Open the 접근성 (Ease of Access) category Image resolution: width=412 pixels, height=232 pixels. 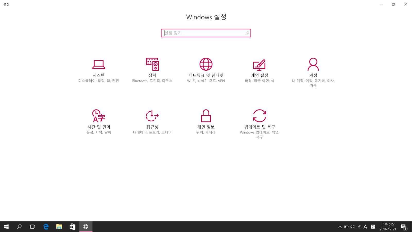[x=152, y=123]
